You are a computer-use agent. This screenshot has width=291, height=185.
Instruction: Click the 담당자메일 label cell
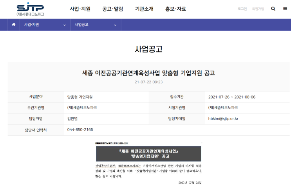[x=177, y=119]
